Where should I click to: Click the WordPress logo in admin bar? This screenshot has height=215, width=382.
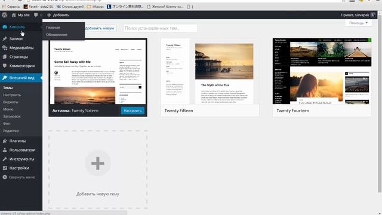[4, 15]
